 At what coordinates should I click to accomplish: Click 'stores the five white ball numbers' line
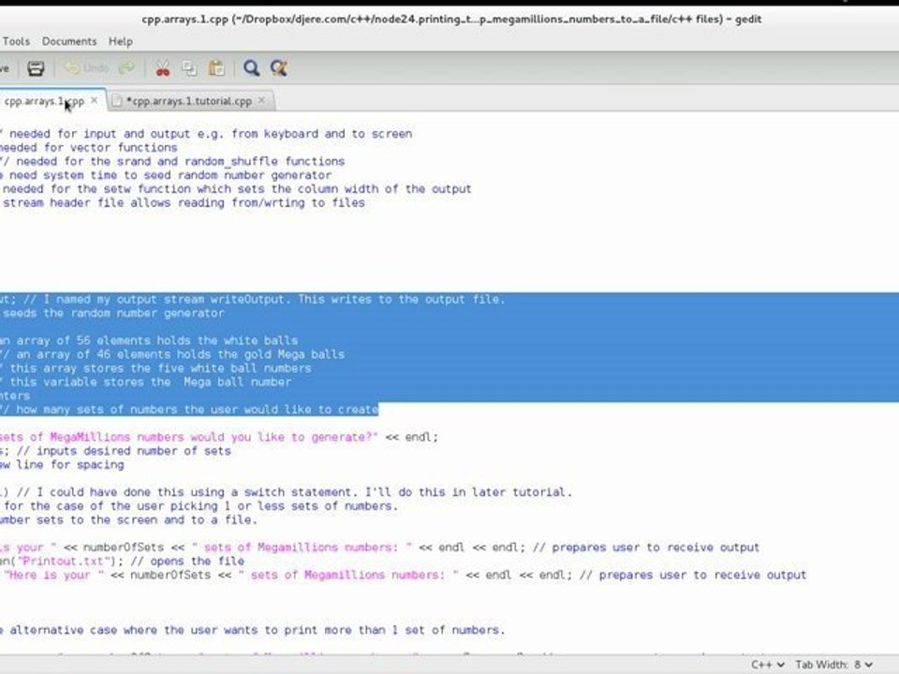pos(156,368)
